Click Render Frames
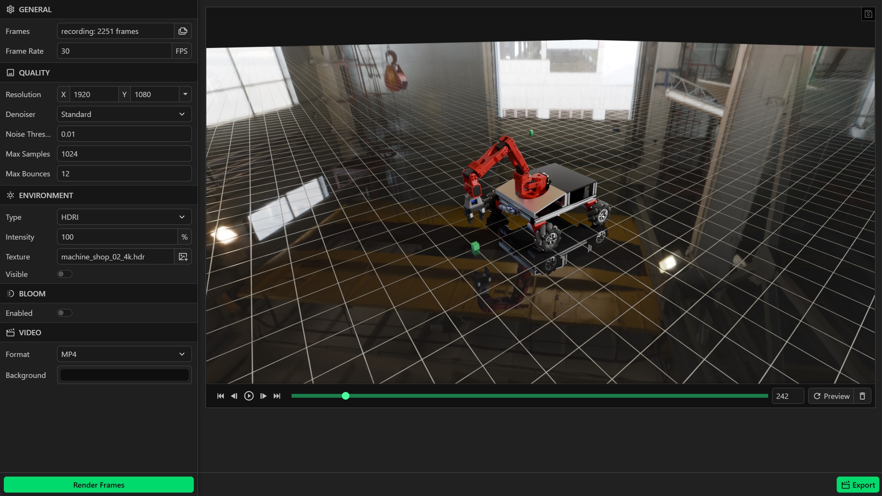882x496 pixels. [99, 485]
